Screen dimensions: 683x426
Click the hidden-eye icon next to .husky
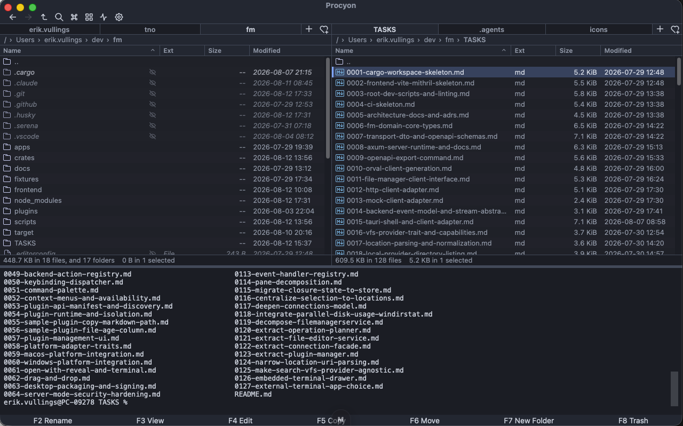(x=153, y=115)
